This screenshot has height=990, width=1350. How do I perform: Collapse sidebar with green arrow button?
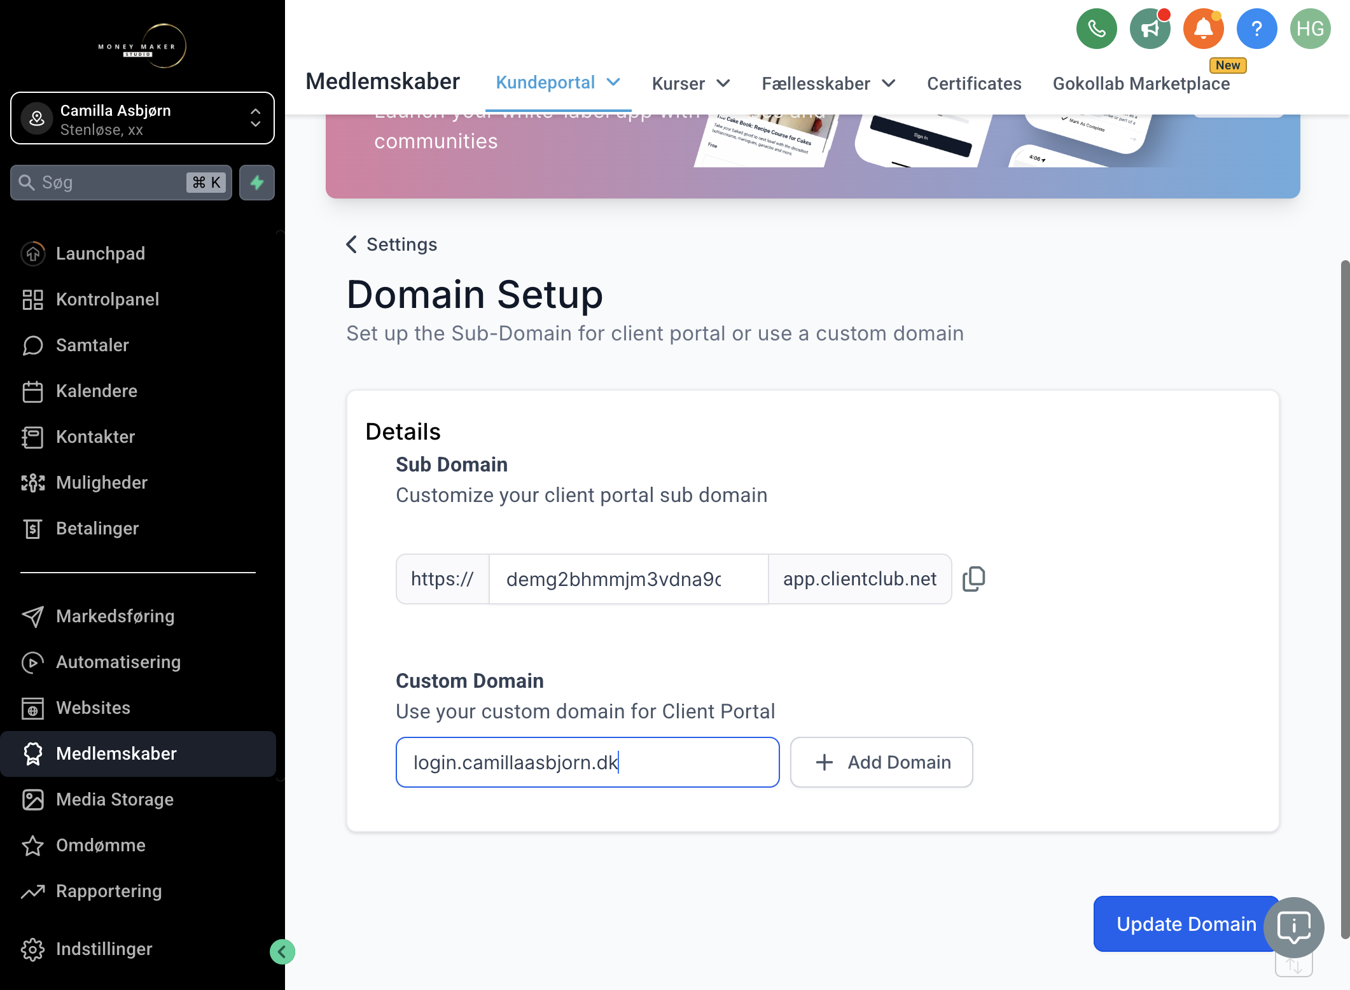(x=282, y=952)
